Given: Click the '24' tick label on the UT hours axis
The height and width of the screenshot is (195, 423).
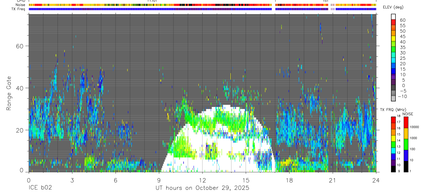Looking at the screenshot, I should [x=376, y=180].
